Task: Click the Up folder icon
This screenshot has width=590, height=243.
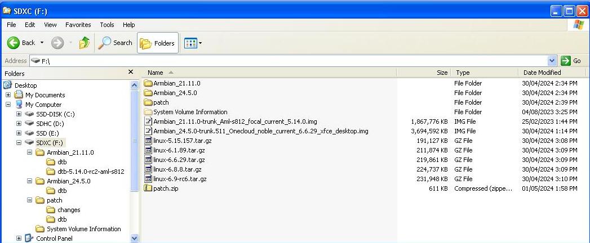Action: coord(85,43)
